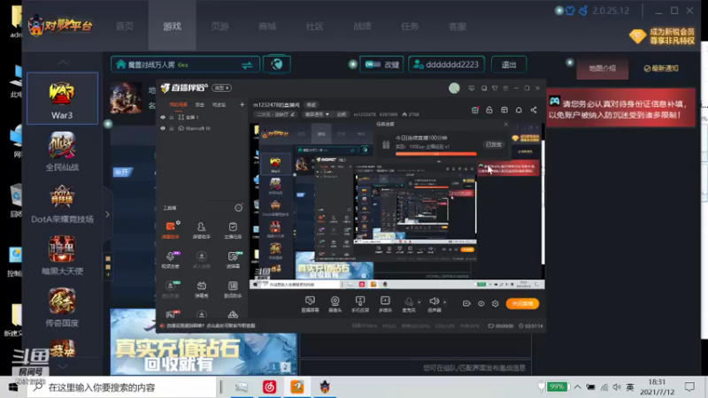This screenshot has width=708, height=398.
Task: Toggle the ON 改键 switch
Action: point(373,65)
